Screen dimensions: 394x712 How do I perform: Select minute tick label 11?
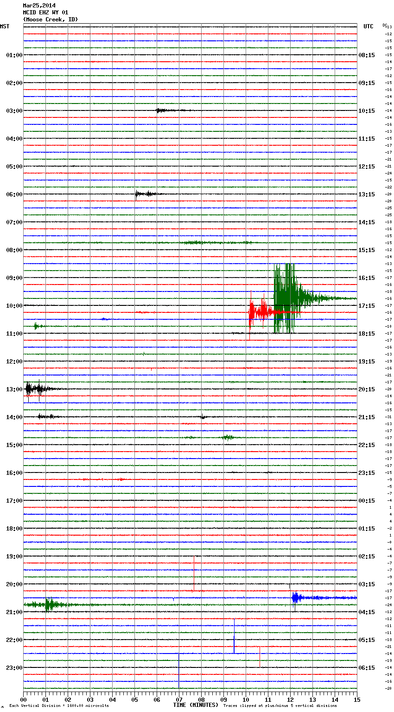pyautogui.click(x=268, y=699)
